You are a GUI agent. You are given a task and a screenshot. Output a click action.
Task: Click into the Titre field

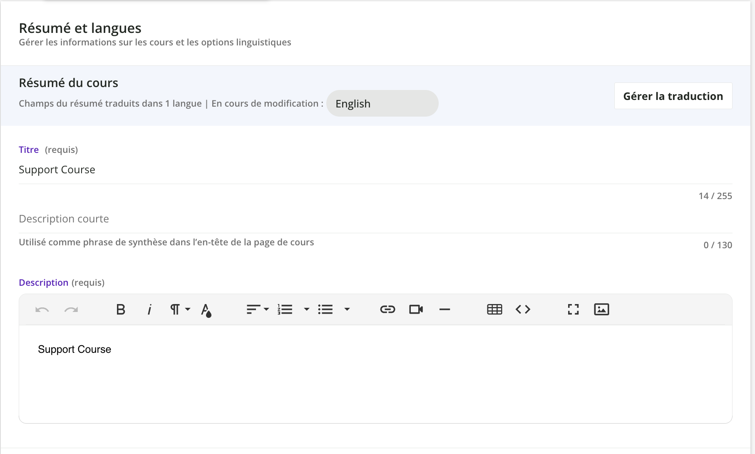click(x=375, y=170)
